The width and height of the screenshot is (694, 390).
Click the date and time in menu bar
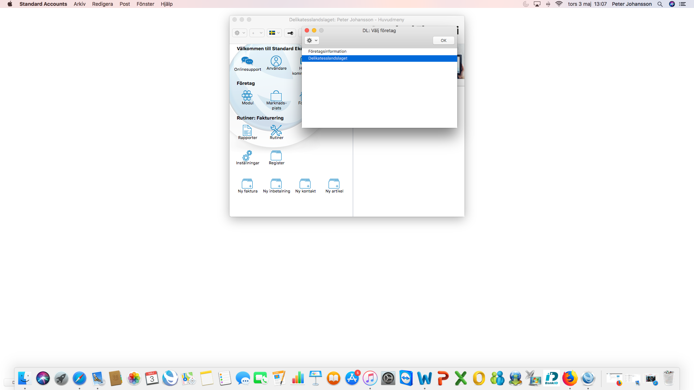point(587,4)
